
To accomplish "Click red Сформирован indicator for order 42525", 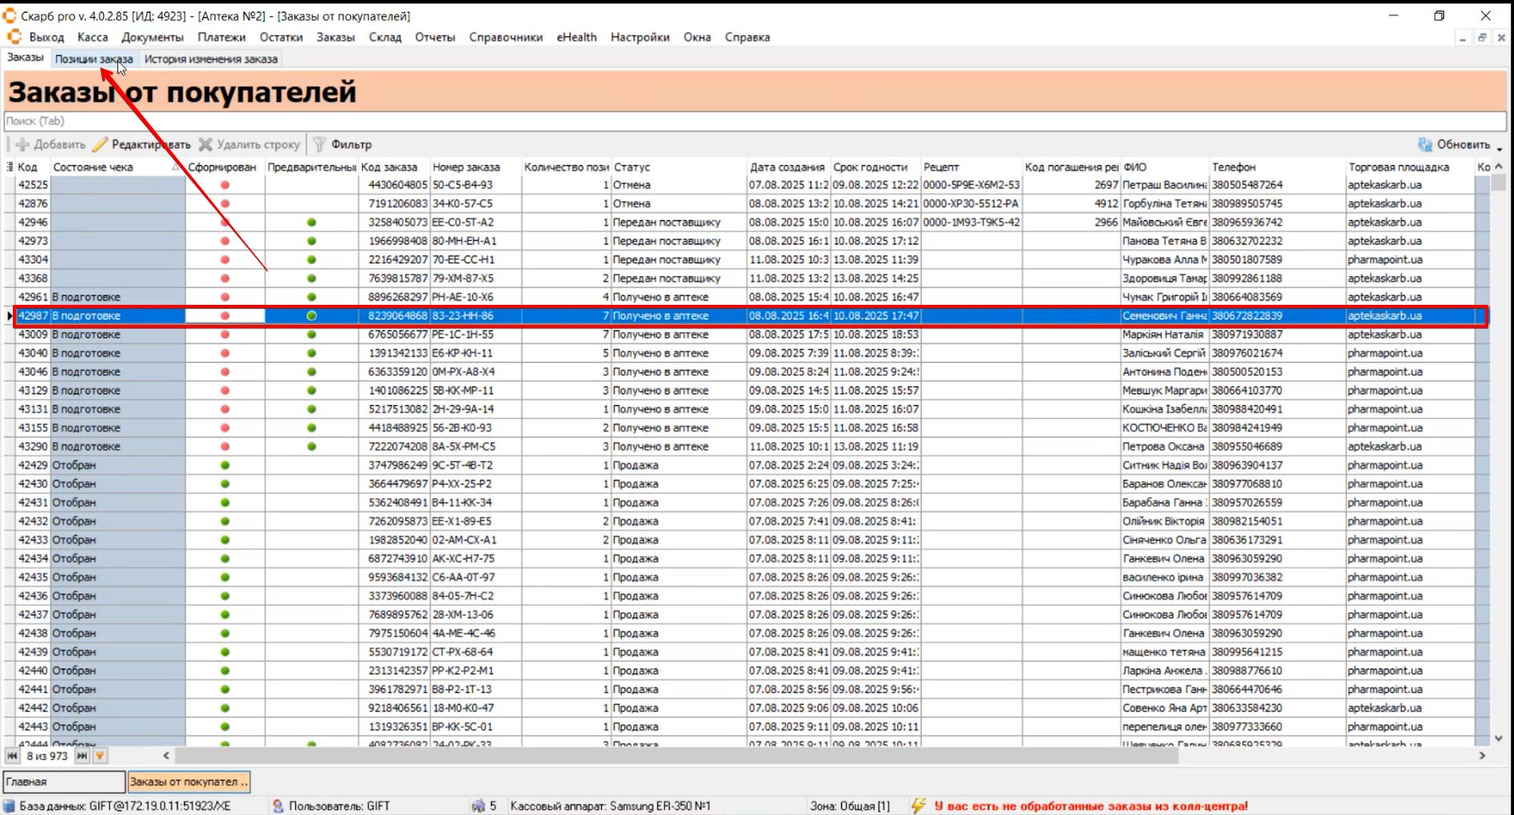I will coord(225,185).
